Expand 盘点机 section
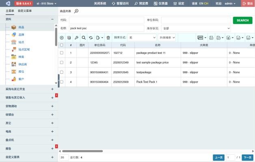Screen dimensions: 255x162 52,140
